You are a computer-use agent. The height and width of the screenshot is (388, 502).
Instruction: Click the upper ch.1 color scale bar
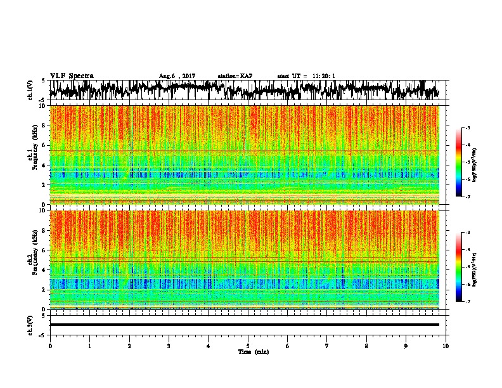pos(458,162)
